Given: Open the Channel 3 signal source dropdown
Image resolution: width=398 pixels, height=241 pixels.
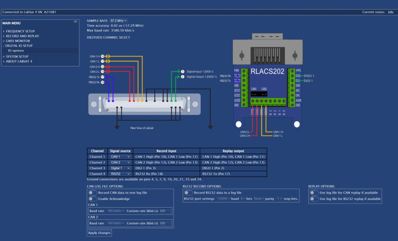Looking at the screenshot, I should pos(119,168).
